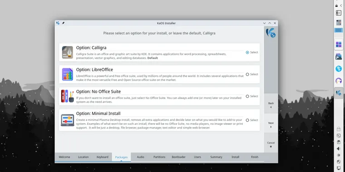Click the 'Option: Calligra' heading

91,48
